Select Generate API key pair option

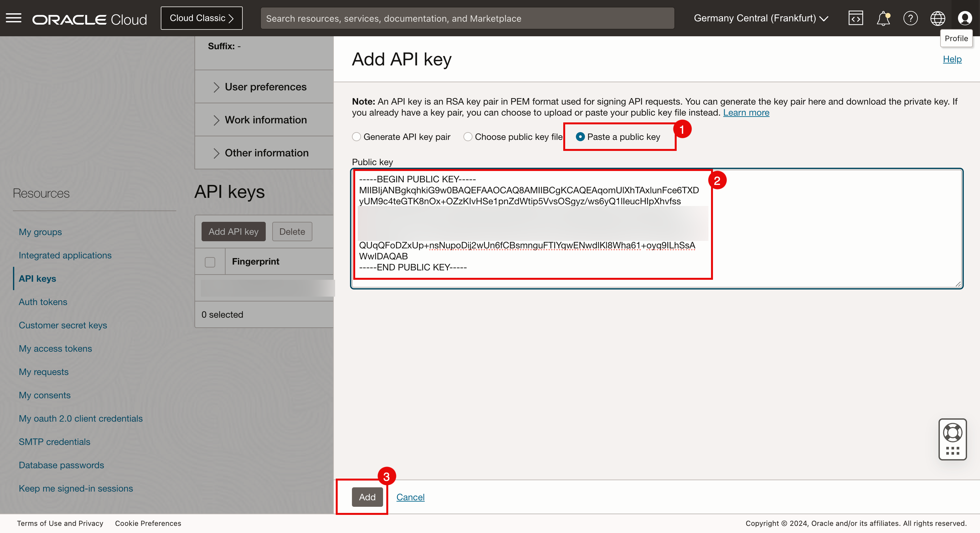(356, 137)
